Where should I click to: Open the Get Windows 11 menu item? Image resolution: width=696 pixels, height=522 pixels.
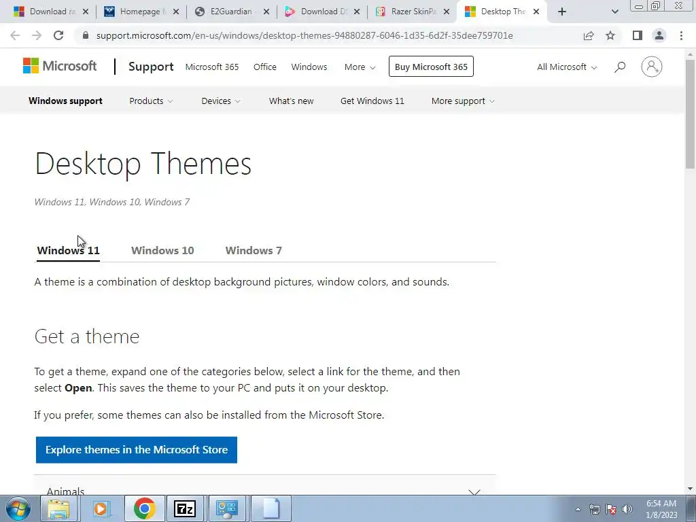pyautogui.click(x=372, y=101)
